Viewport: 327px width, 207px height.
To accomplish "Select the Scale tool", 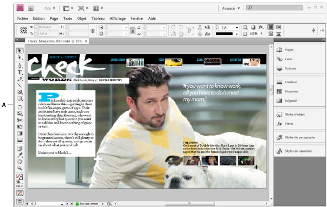I will (20, 114).
